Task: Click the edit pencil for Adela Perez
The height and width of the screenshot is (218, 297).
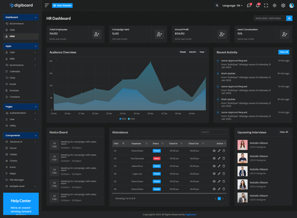Action: (219, 166)
